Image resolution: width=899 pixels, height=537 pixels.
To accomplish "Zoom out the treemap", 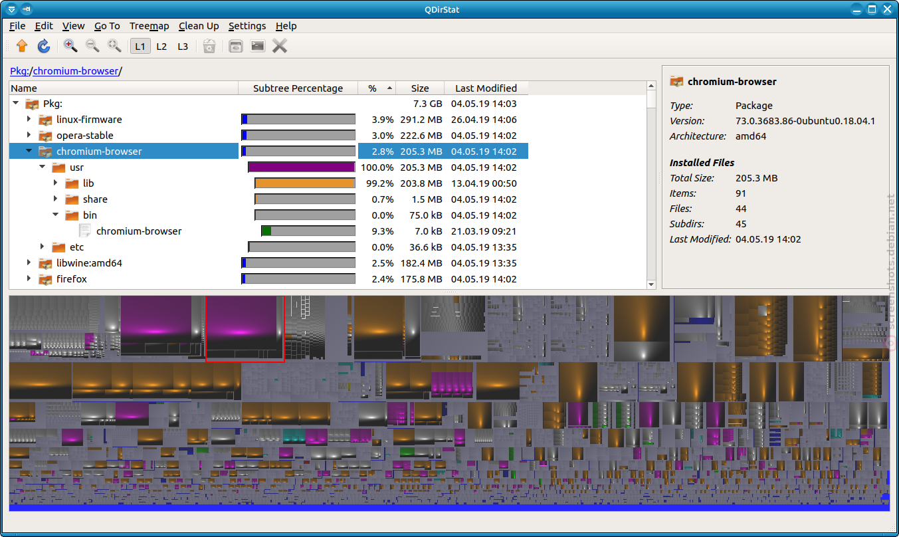I will coord(92,46).
